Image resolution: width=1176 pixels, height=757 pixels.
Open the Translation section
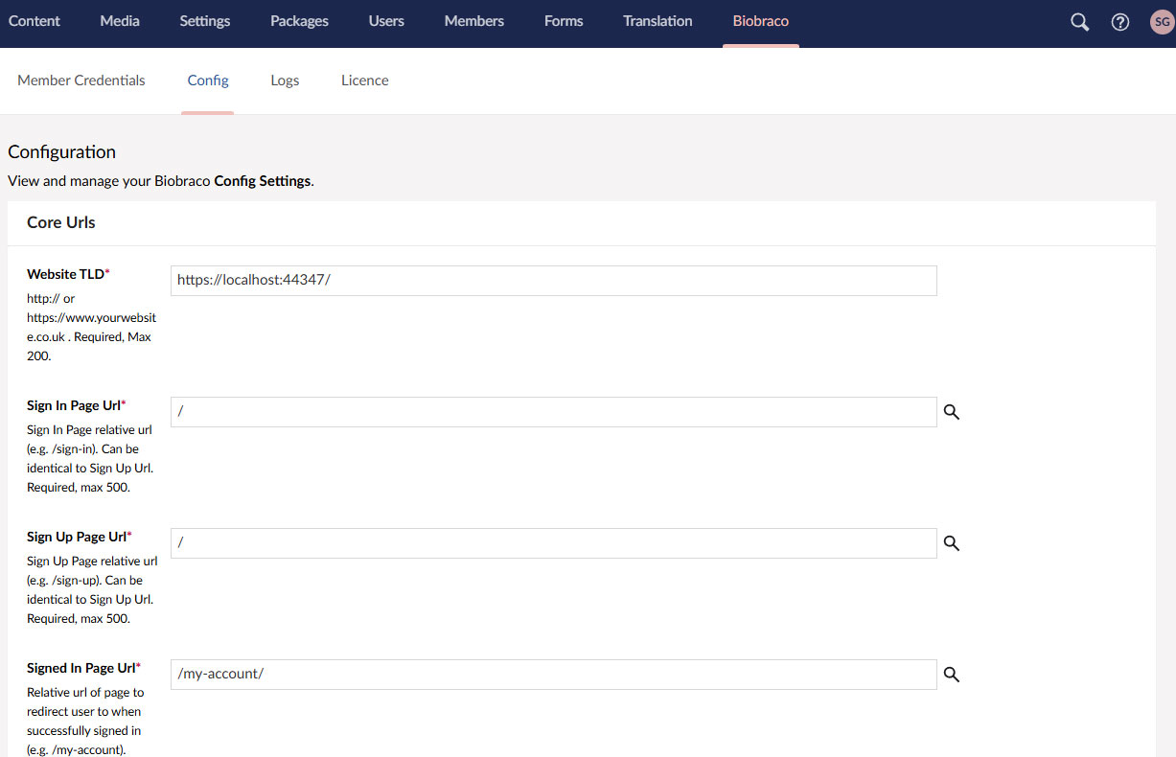(657, 21)
